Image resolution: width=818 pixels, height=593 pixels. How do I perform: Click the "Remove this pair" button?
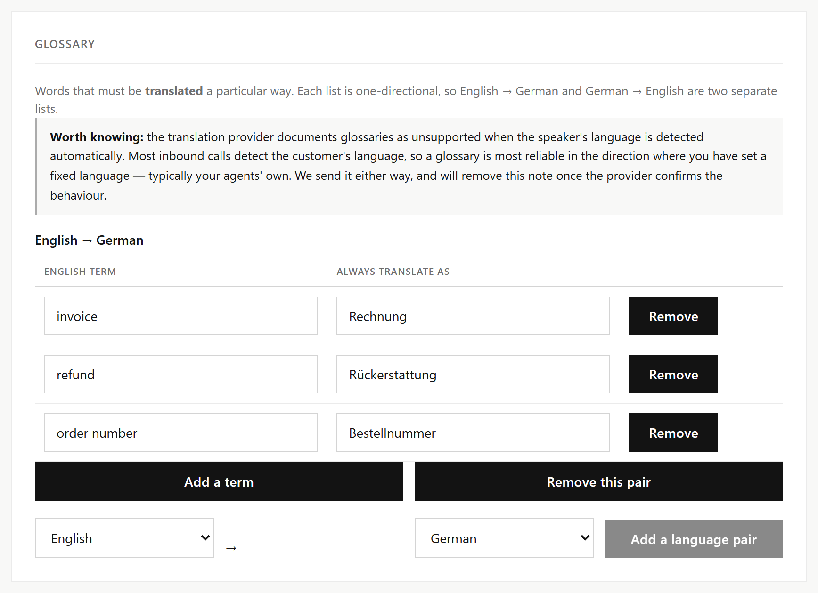[599, 481]
